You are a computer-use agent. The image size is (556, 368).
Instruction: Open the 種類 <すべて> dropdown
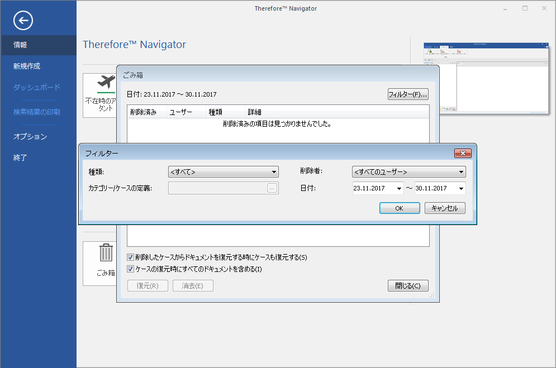pyautogui.click(x=224, y=172)
